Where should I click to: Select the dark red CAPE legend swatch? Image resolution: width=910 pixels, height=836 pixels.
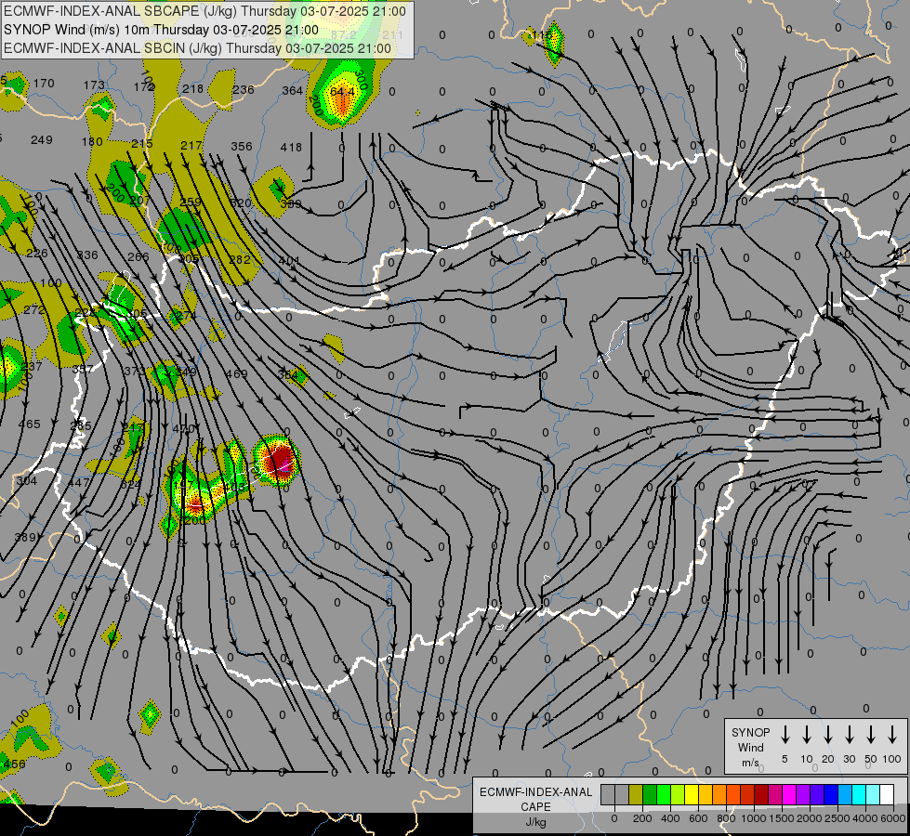pos(761,794)
